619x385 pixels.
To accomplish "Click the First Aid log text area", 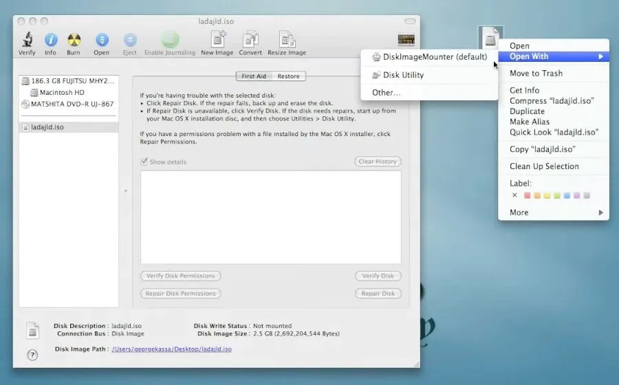I will click(x=271, y=217).
